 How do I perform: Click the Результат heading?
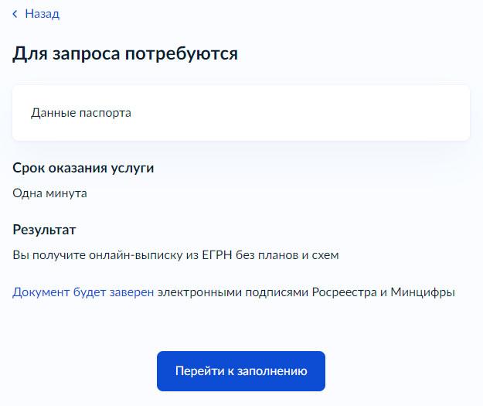pyautogui.click(x=44, y=230)
